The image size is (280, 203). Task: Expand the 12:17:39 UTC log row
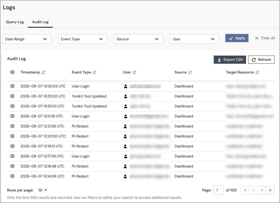12,156
